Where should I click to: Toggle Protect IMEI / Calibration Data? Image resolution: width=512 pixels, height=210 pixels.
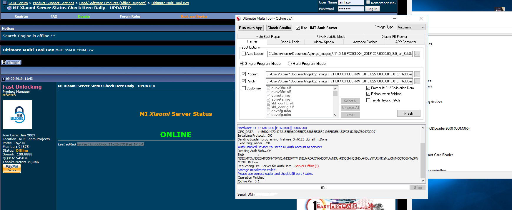click(x=368, y=88)
